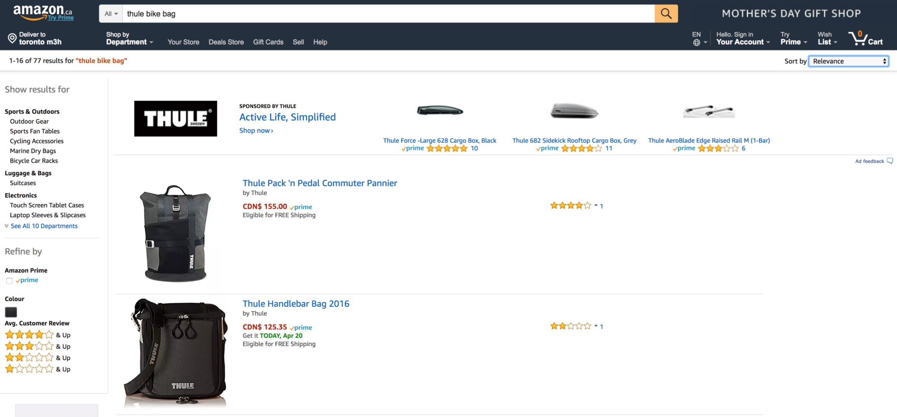The height and width of the screenshot is (417, 897).
Task: Open Sell in nav bar
Action: pos(298,42)
